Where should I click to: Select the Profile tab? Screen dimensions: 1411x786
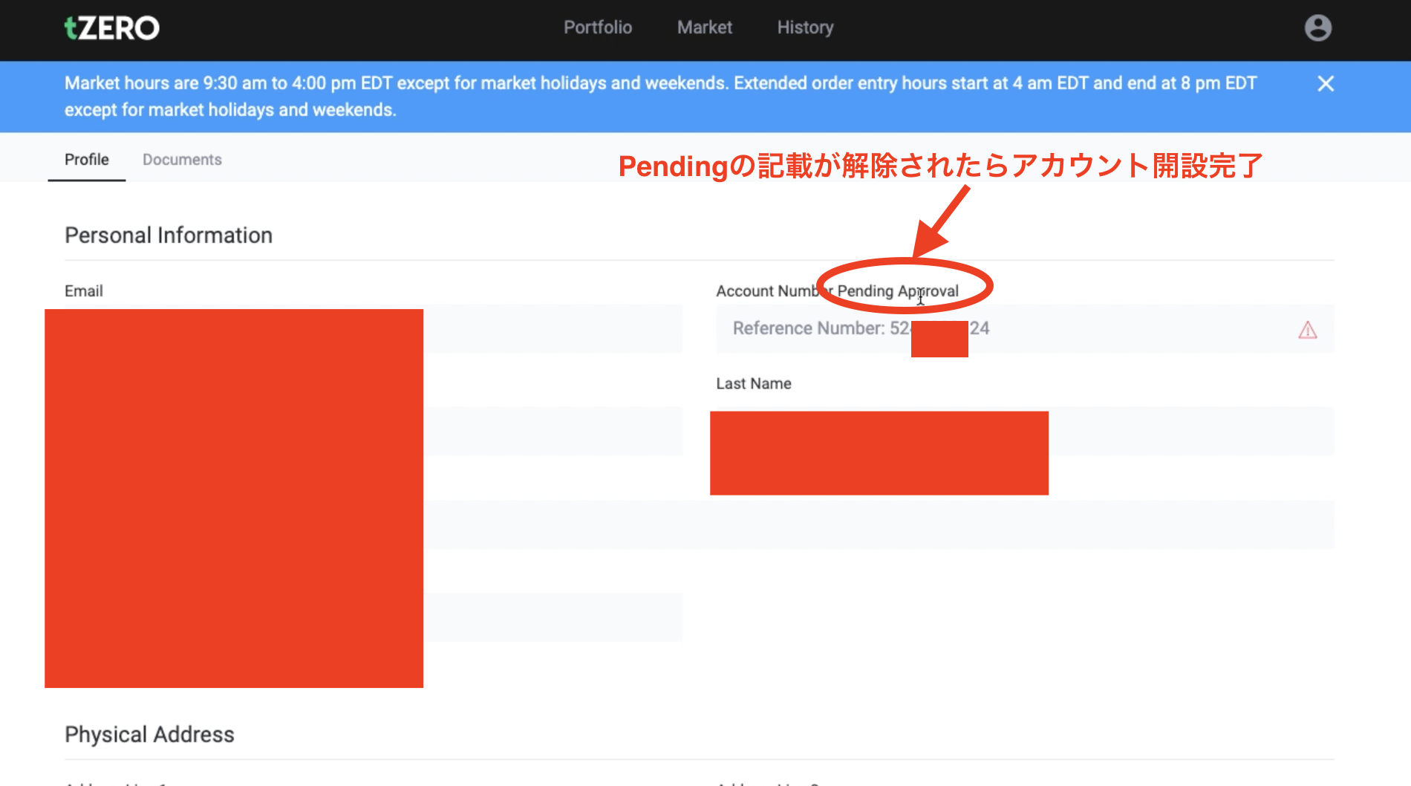tap(86, 159)
